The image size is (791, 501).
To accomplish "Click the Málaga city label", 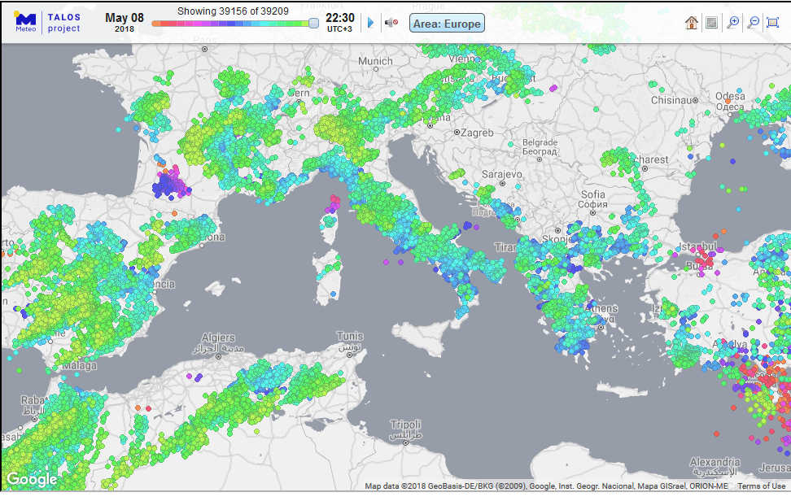I will click(x=80, y=365).
